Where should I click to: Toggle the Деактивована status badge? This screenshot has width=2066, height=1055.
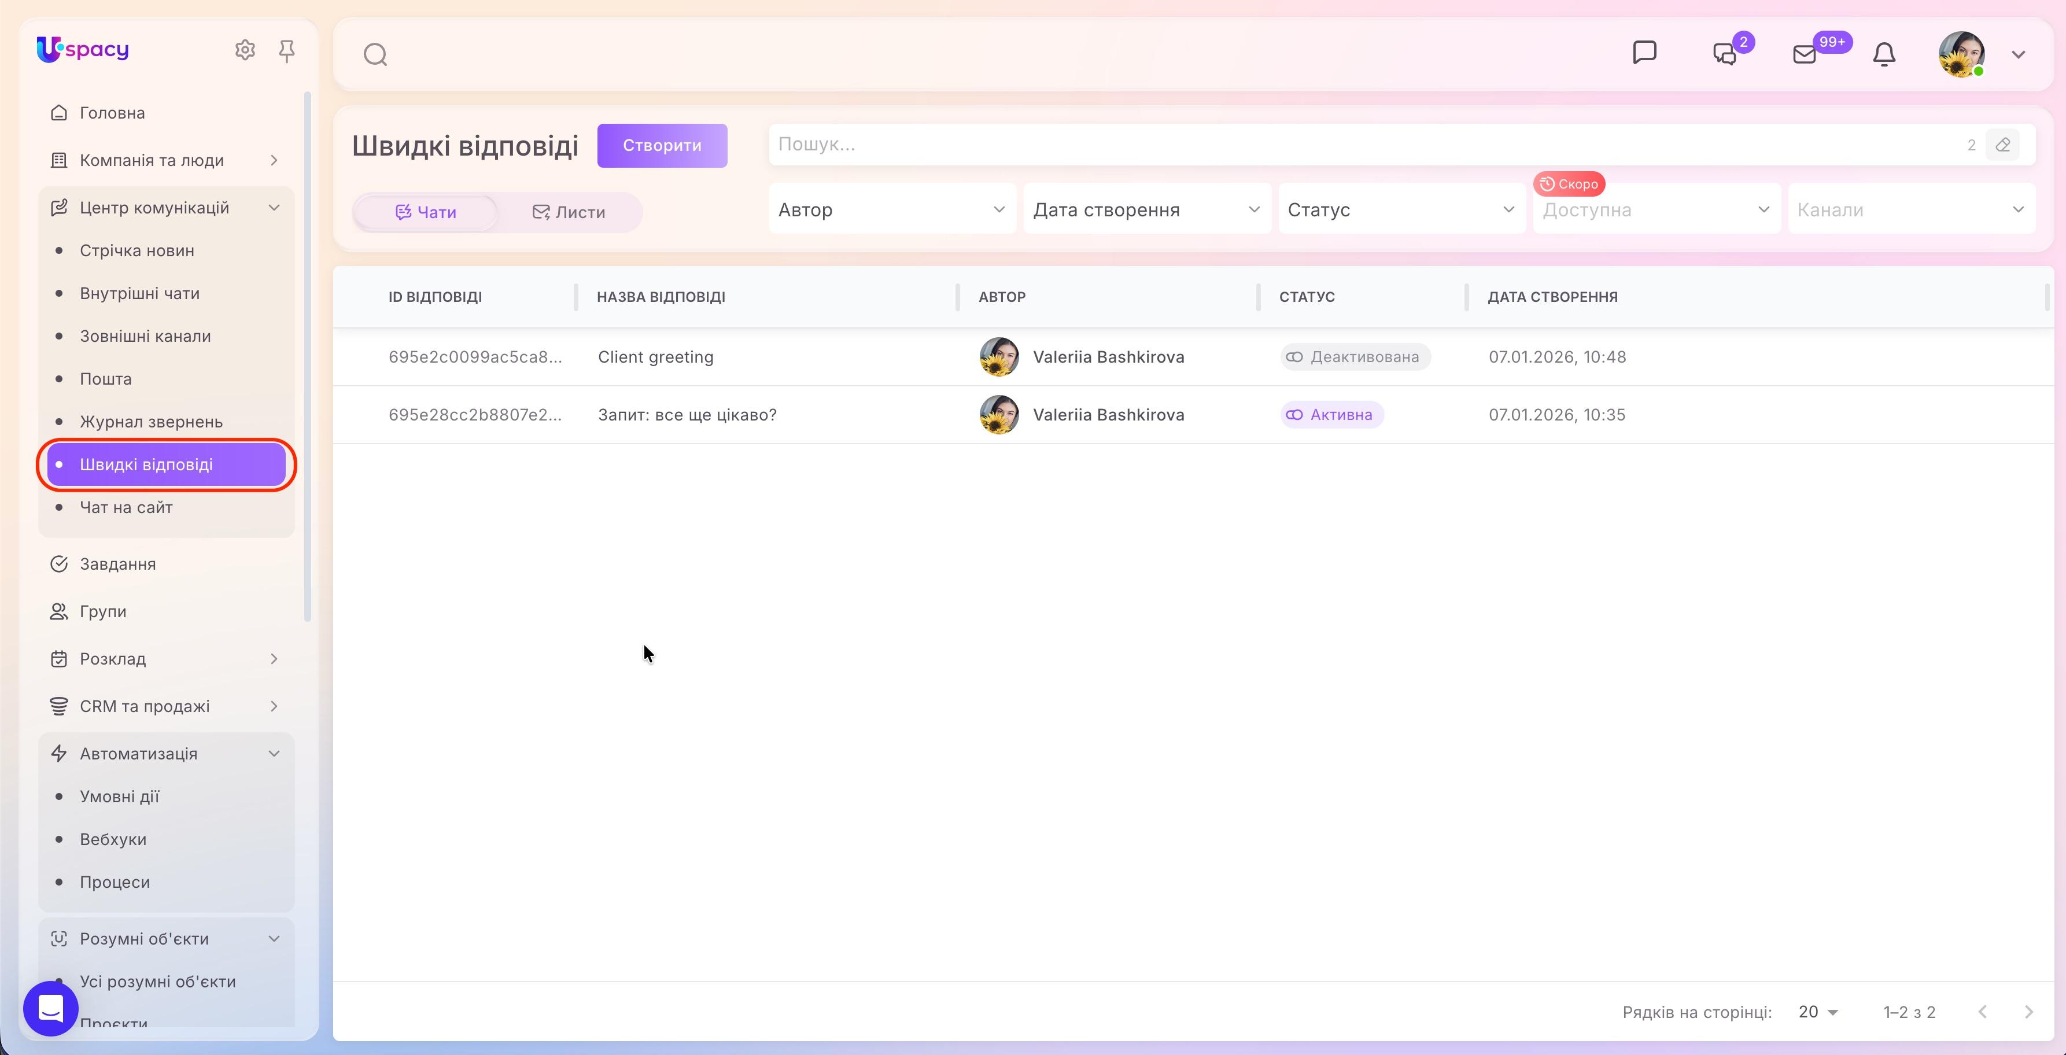[1355, 357]
